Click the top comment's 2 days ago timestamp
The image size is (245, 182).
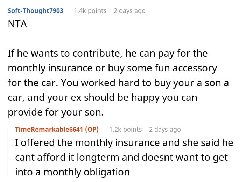[129, 11]
